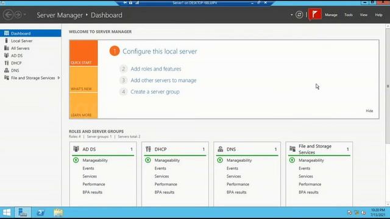Click Configure this local server link
Image resolution: width=390 pixels, height=219 pixels.
(160, 51)
